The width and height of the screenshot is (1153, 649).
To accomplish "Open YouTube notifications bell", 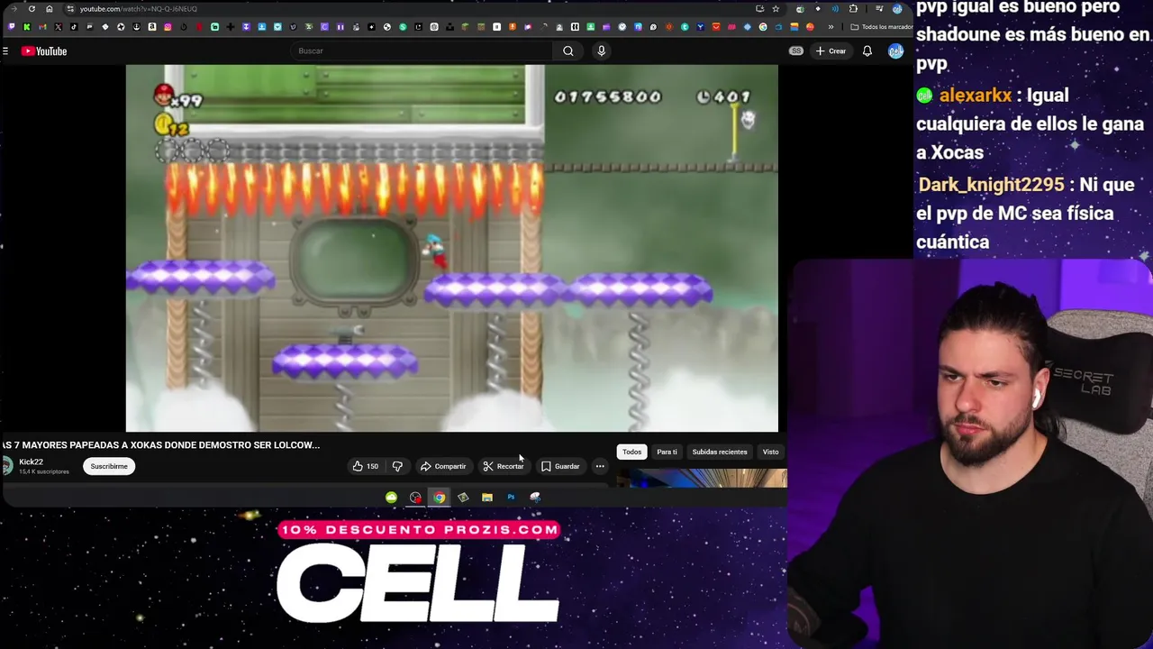I will coord(867,51).
